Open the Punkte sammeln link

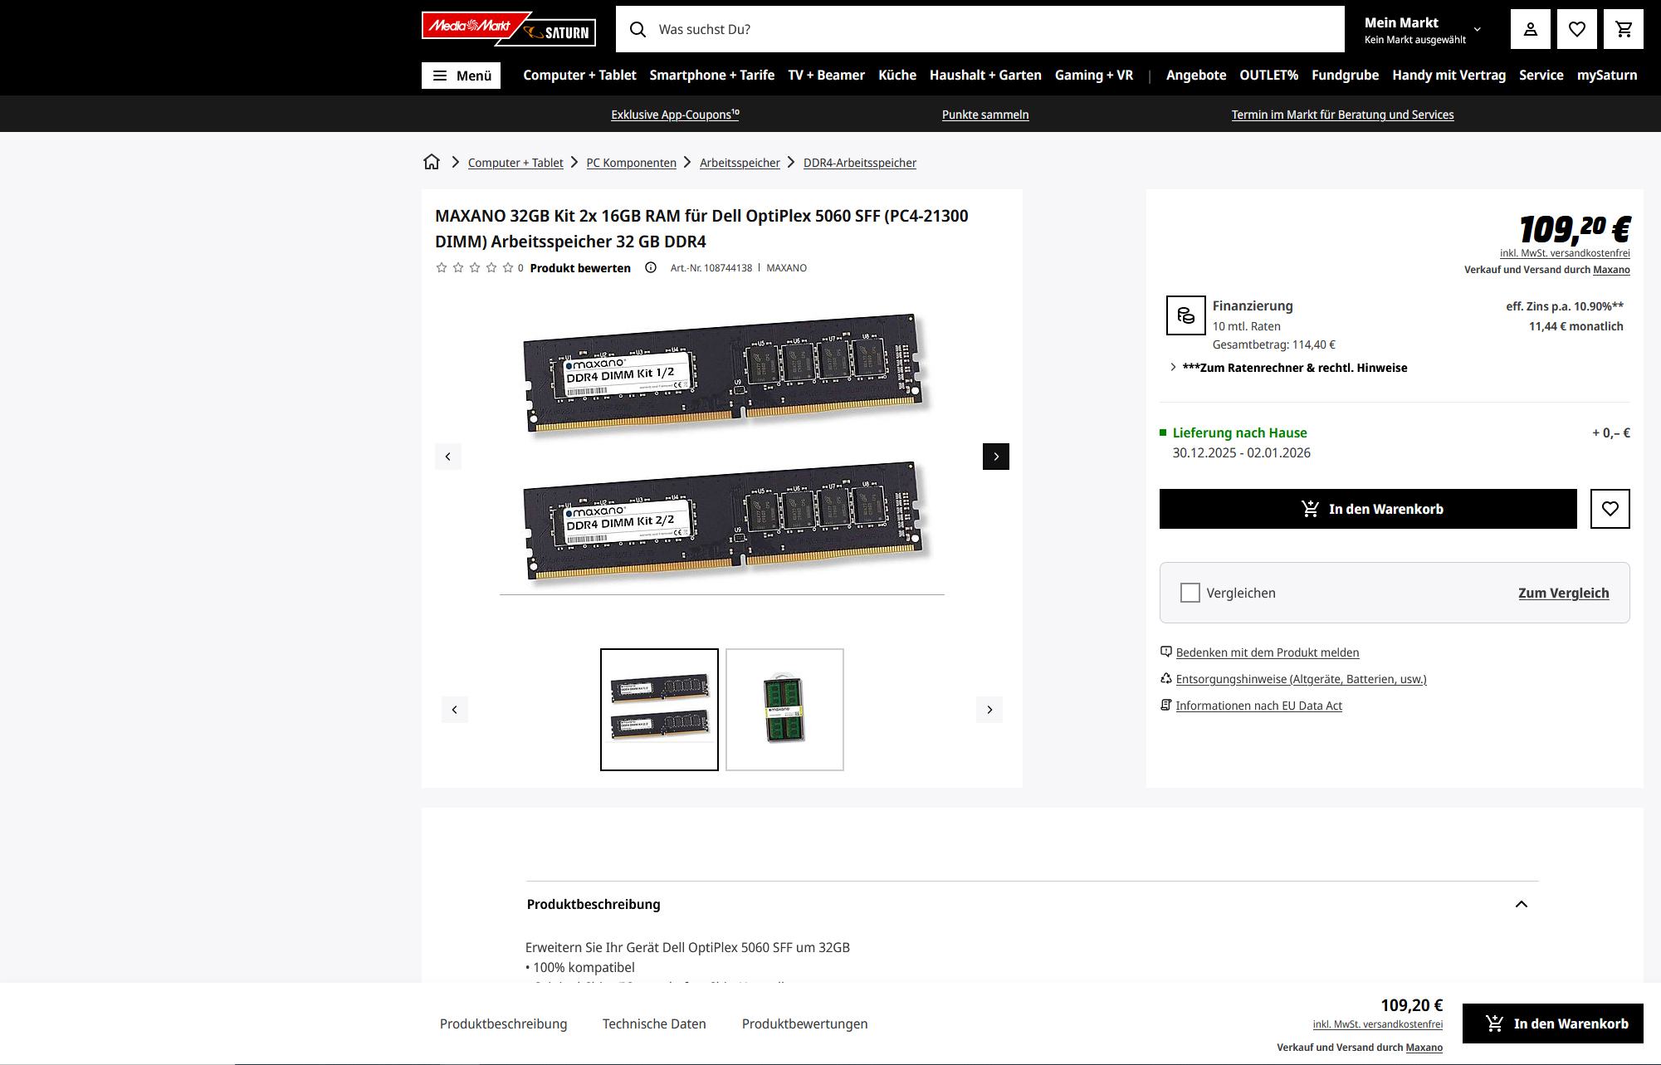[x=984, y=114]
